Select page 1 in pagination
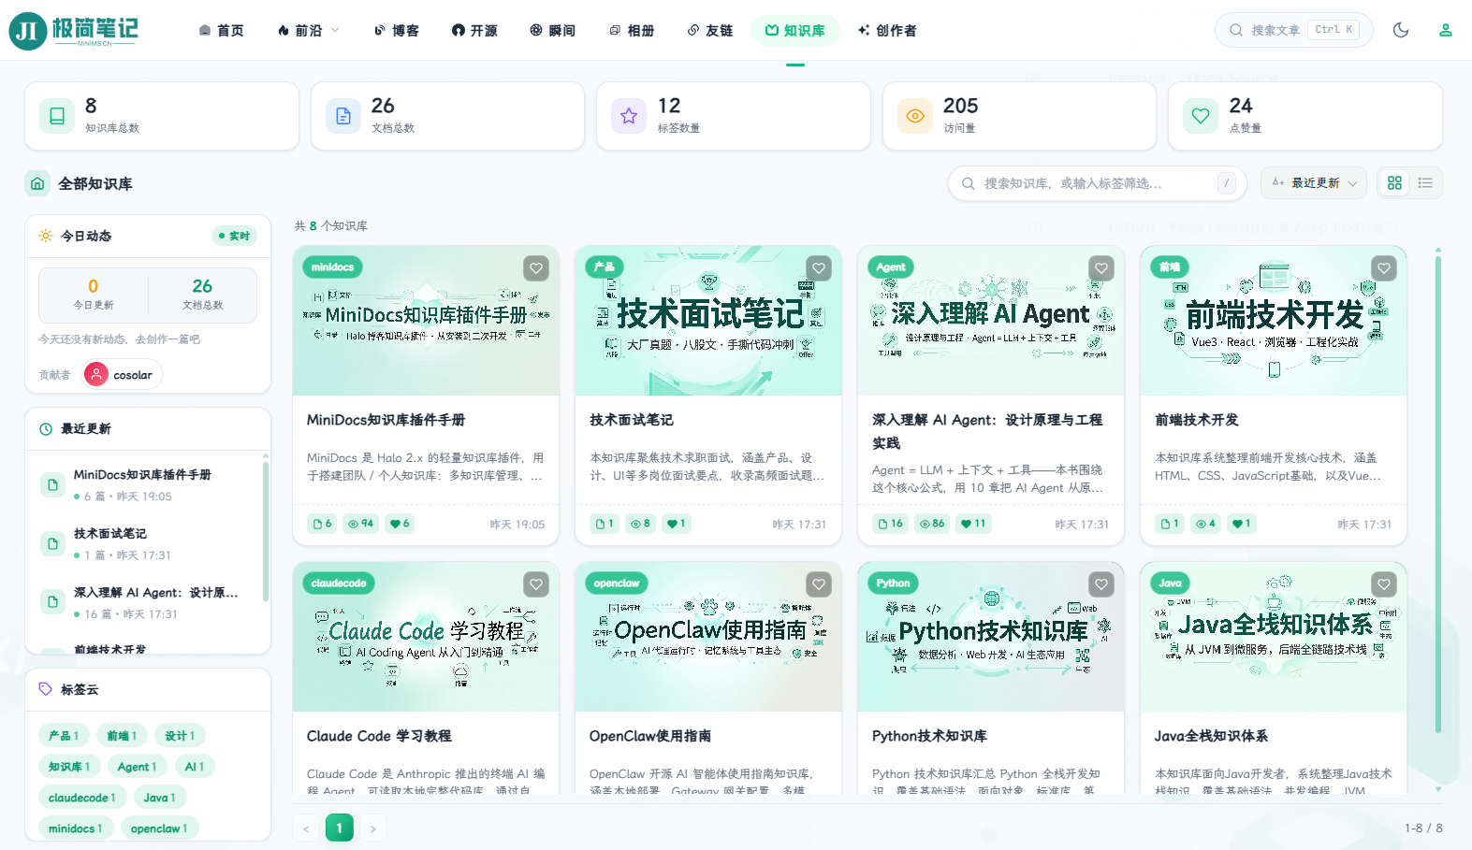This screenshot has width=1472, height=850. (340, 828)
